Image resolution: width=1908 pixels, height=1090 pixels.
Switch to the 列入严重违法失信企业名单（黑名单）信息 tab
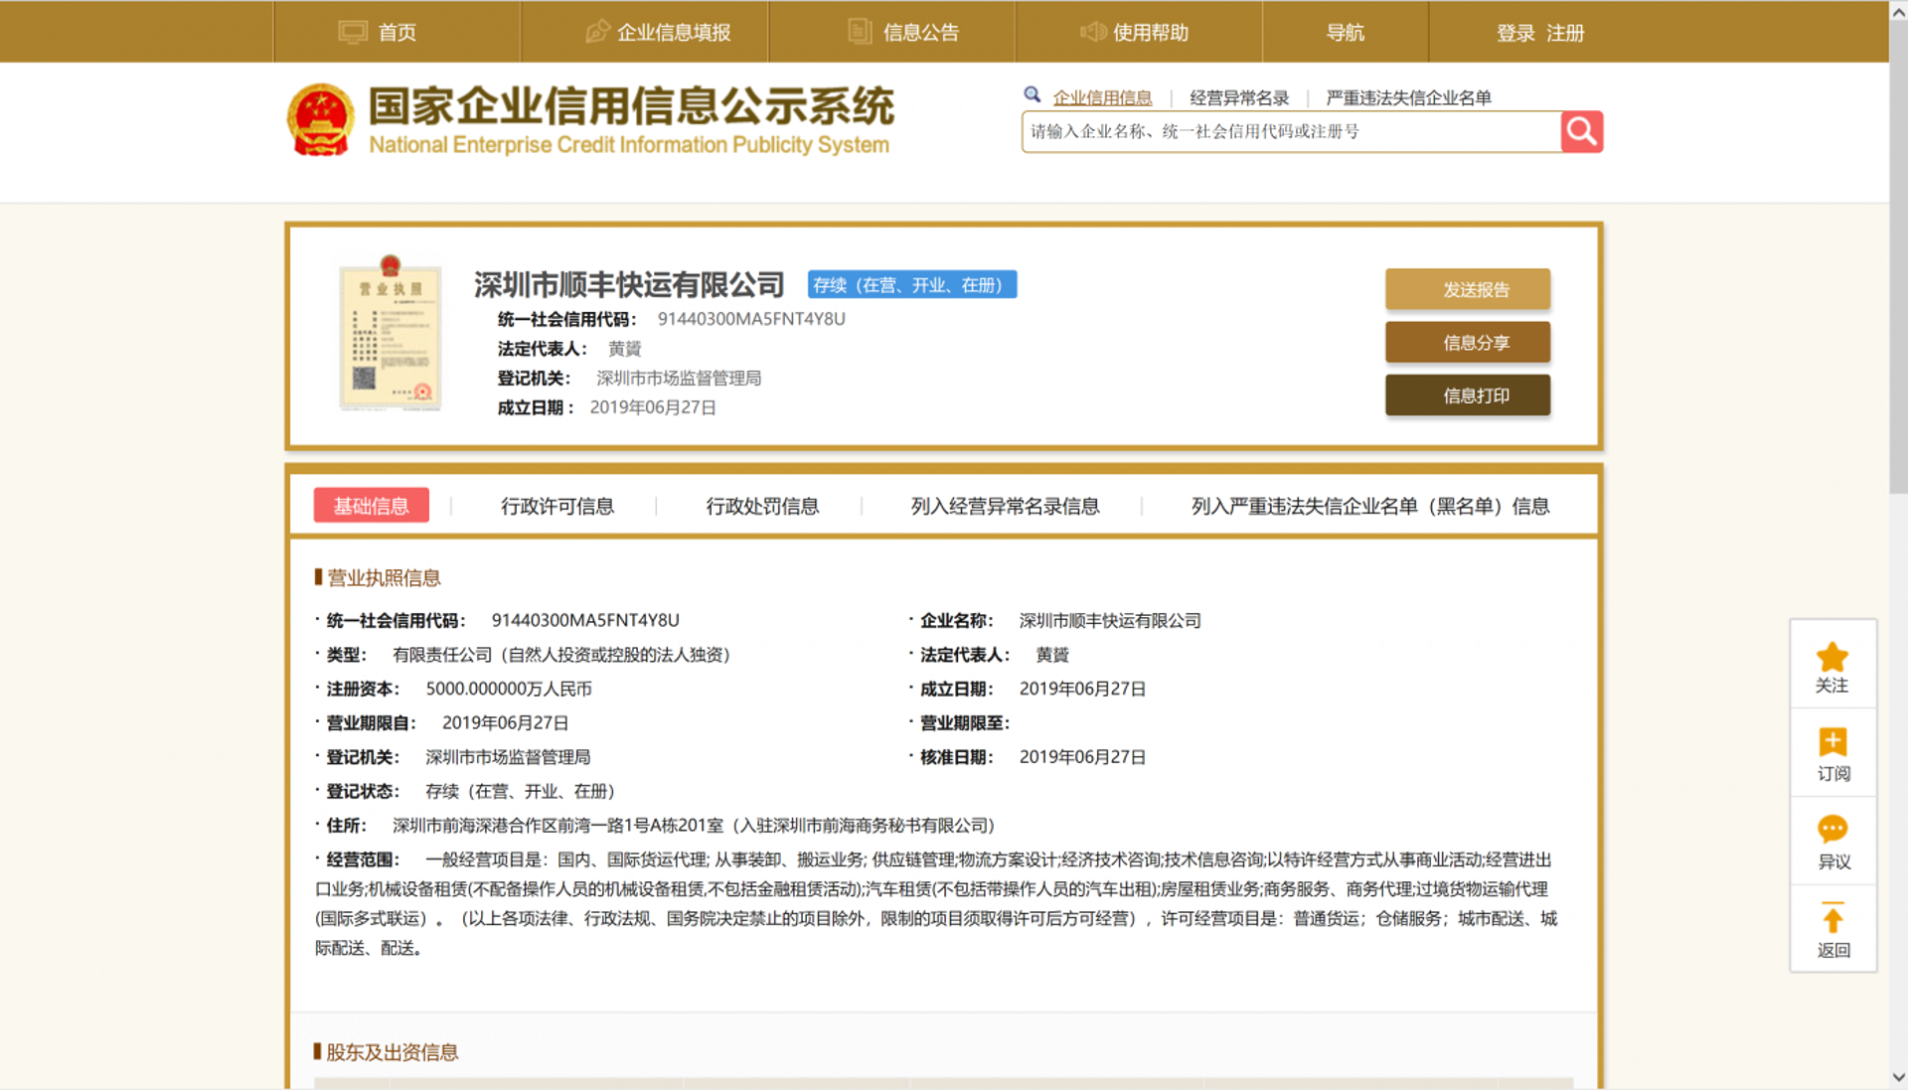(x=1370, y=506)
